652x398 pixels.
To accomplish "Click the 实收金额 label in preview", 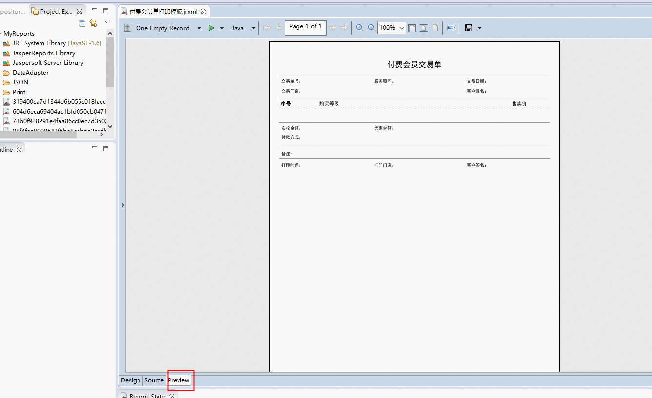I will click(291, 128).
